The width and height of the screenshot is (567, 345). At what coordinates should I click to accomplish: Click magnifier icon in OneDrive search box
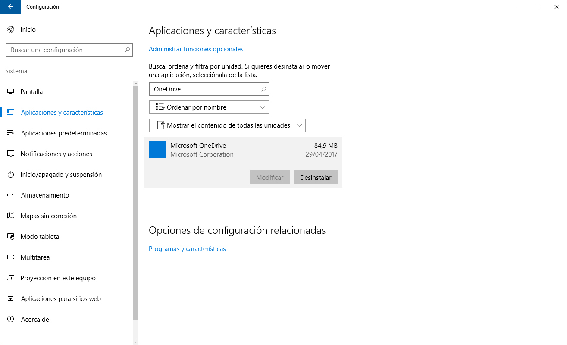263,89
